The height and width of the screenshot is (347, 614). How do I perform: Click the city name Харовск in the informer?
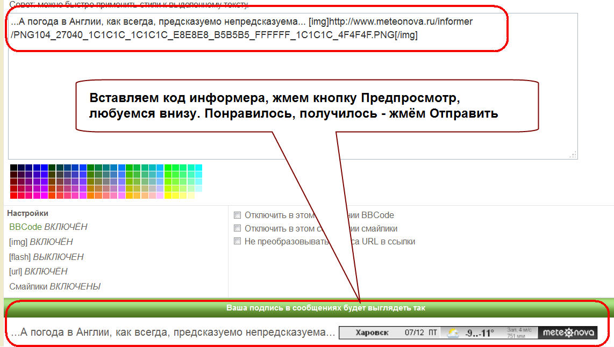pyautogui.click(x=372, y=333)
